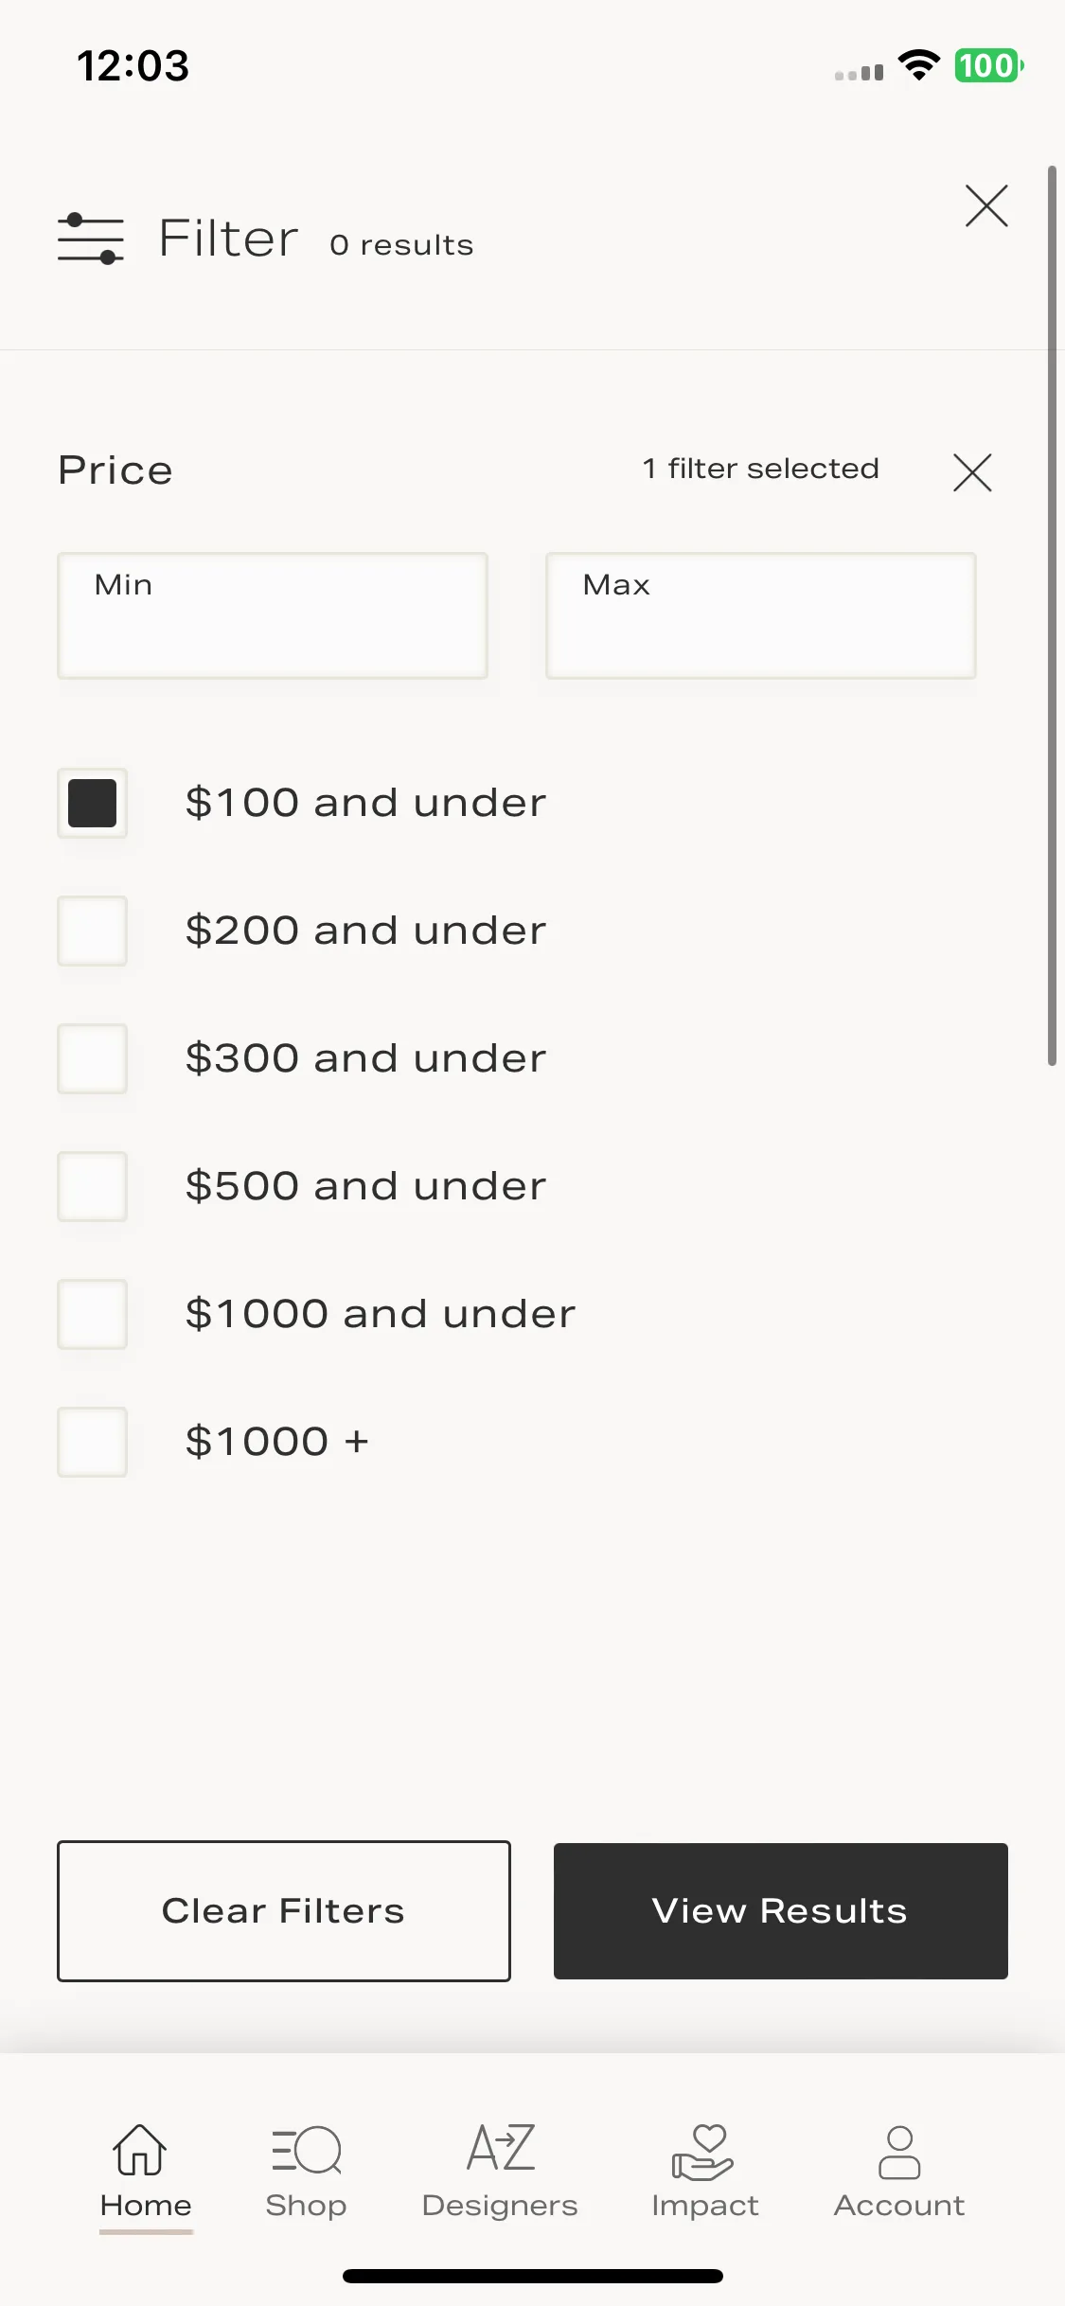Select the $300 and under checkbox
This screenshot has width=1065, height=2306.
92,1058
